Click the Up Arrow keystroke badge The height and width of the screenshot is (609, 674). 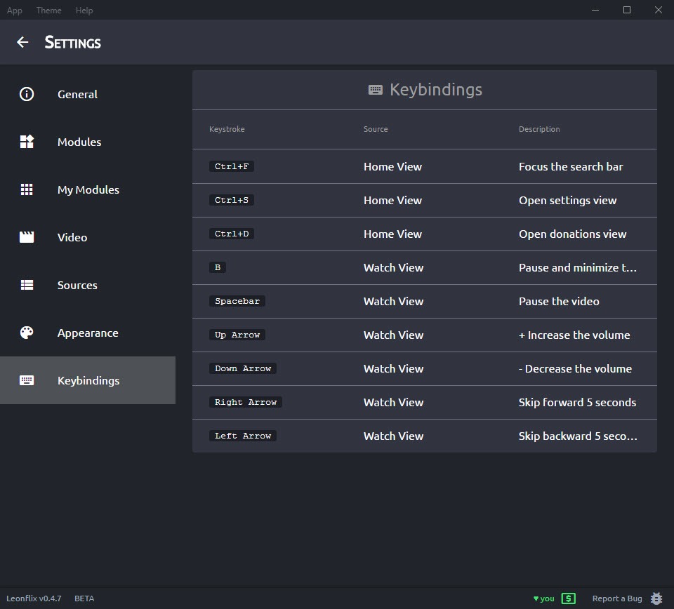pyautogui.click(x=237, y=335)
